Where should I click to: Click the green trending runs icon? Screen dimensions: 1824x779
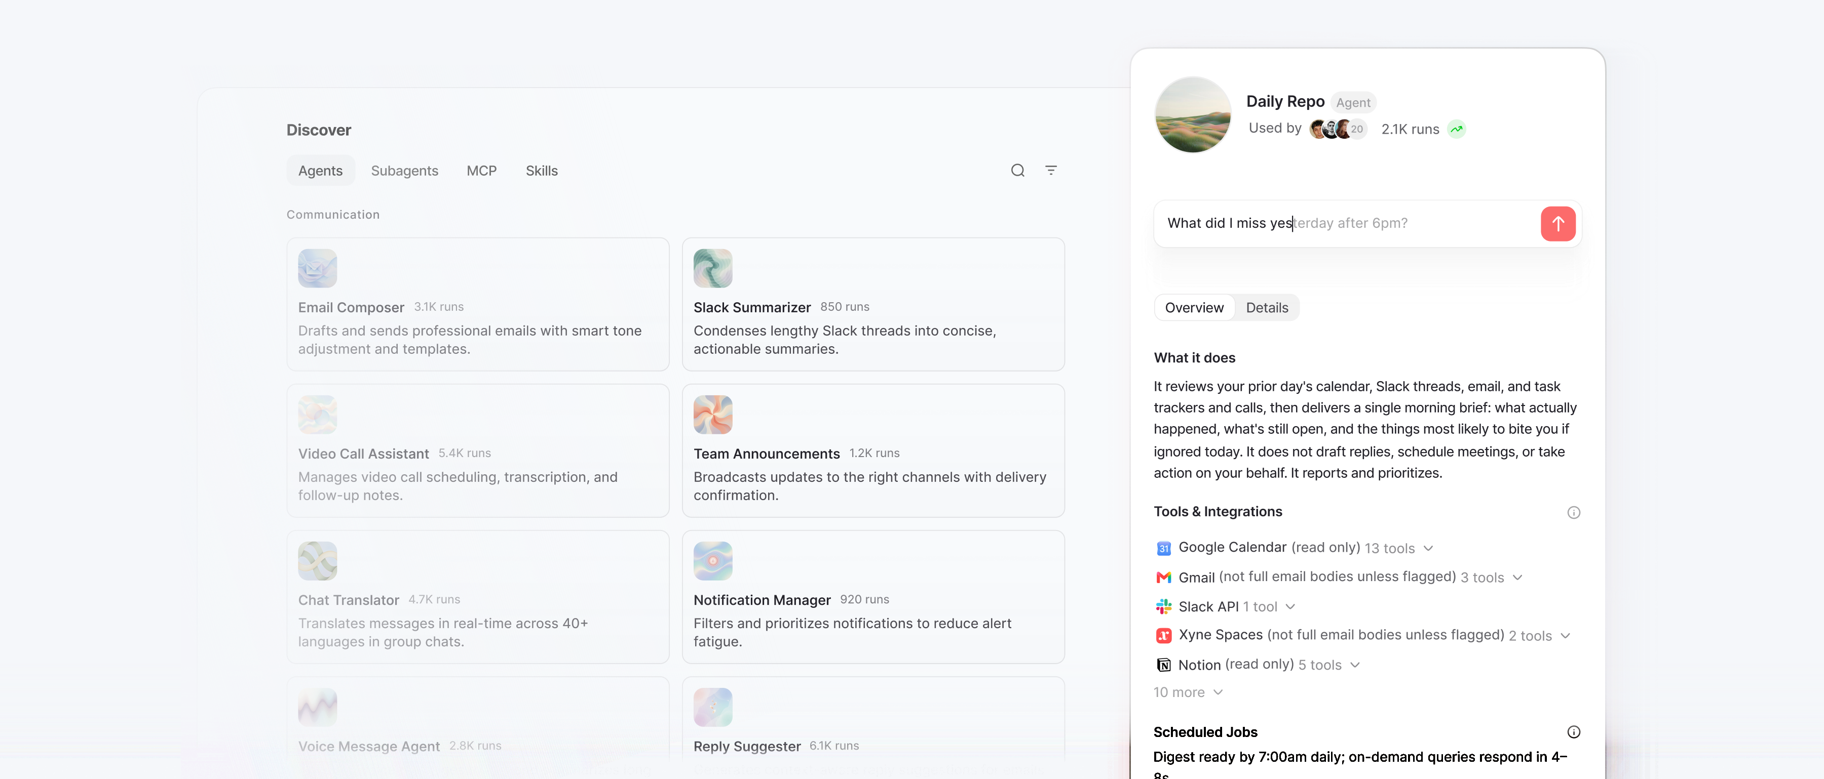point(1457,129)
